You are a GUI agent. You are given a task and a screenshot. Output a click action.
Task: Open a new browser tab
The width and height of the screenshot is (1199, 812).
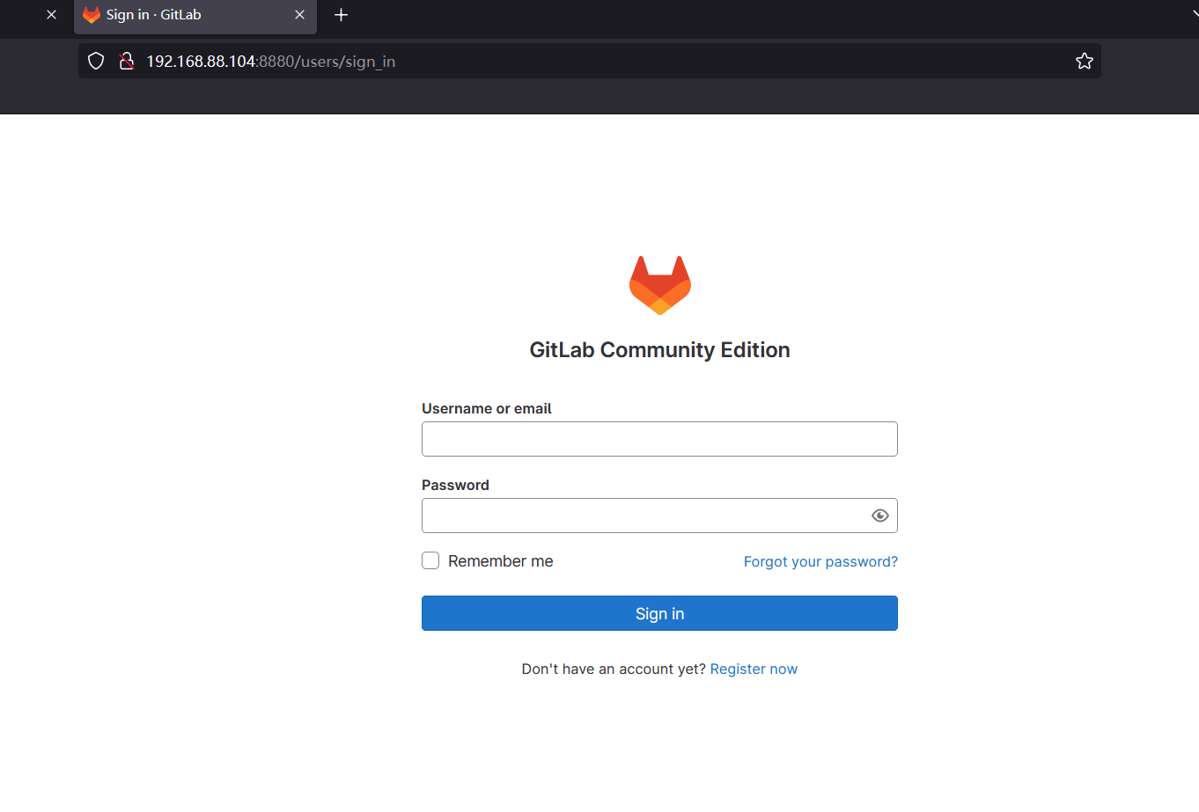(x=342, y=15)
